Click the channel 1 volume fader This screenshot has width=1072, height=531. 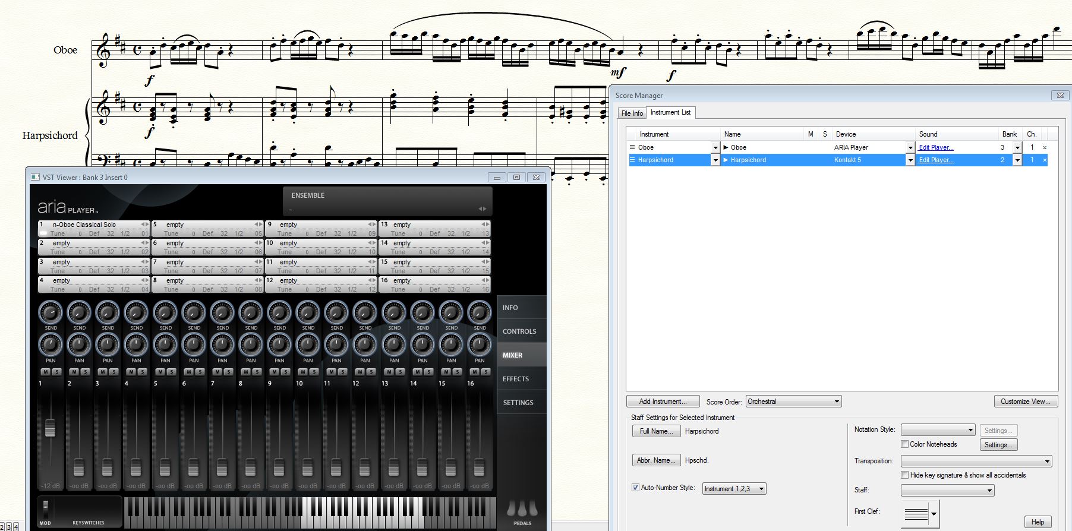click(51, 428)
